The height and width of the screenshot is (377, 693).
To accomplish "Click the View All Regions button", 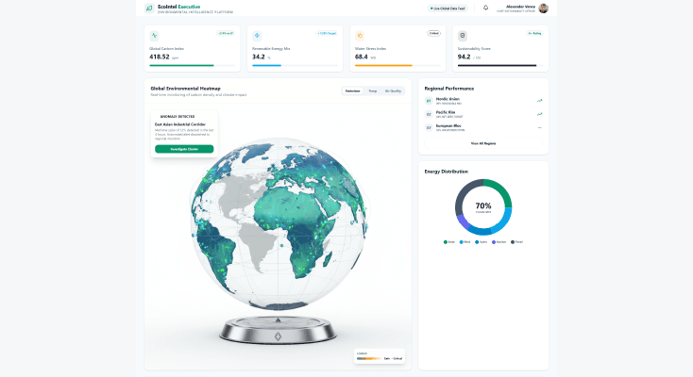I will point(483,143).
